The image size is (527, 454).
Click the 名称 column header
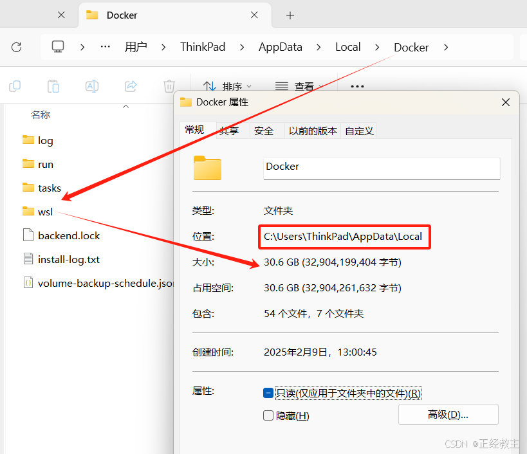[x=41, y=115]
